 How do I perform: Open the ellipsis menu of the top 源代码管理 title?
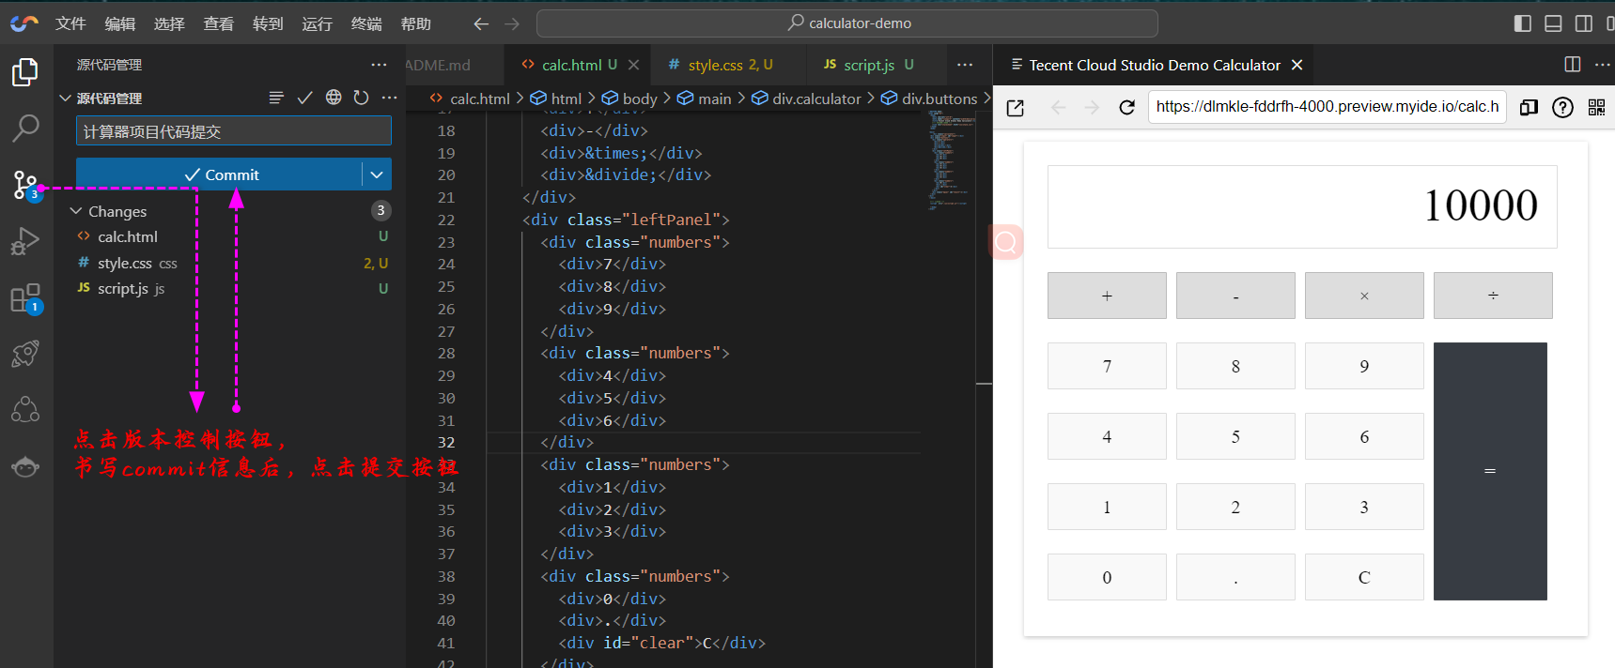point(379,65)
